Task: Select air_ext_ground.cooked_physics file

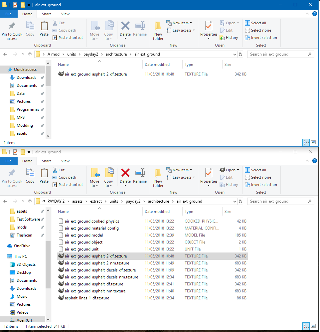Action: pos(152,221)
